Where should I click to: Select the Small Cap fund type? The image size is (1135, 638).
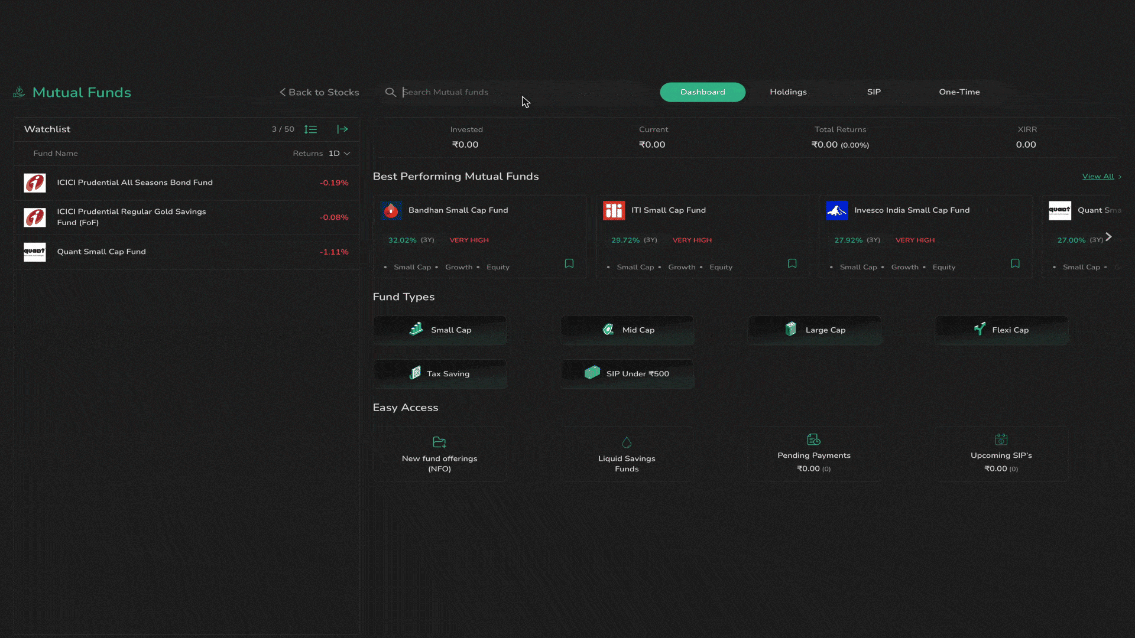point(440,330)
